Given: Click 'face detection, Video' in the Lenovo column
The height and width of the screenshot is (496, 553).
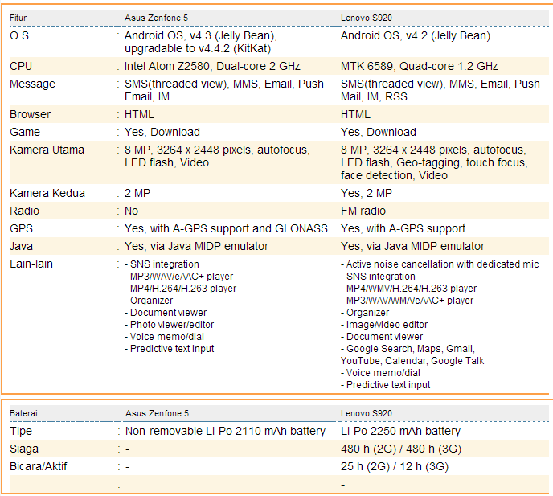Looking at the screenshot, I should [394, 175].
